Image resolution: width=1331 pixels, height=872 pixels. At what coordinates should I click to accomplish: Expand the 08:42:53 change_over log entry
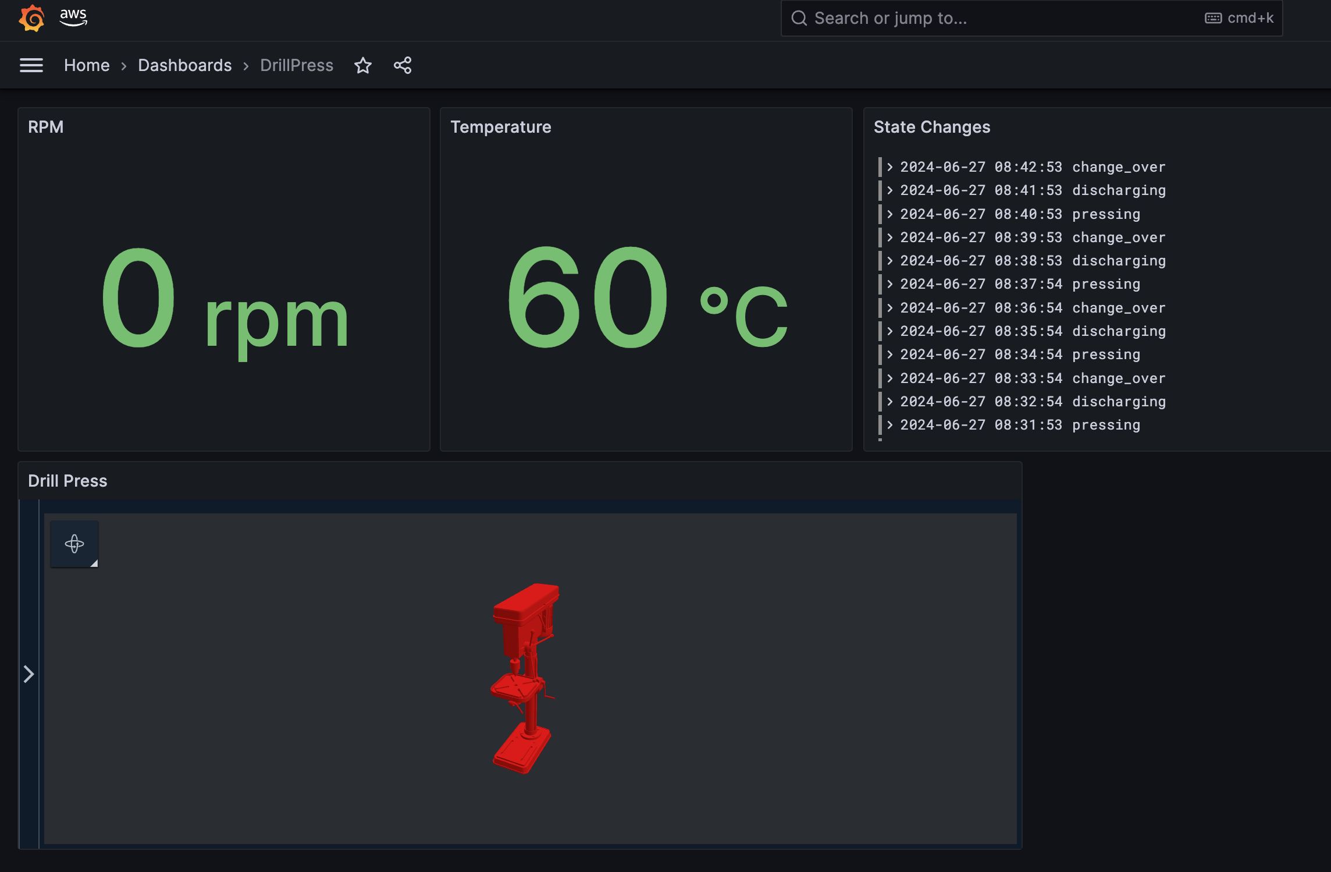[x=890, y=167]
